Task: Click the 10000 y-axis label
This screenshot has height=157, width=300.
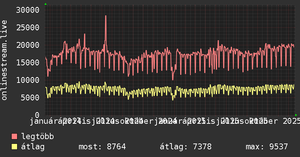Action: click(28, 80)
